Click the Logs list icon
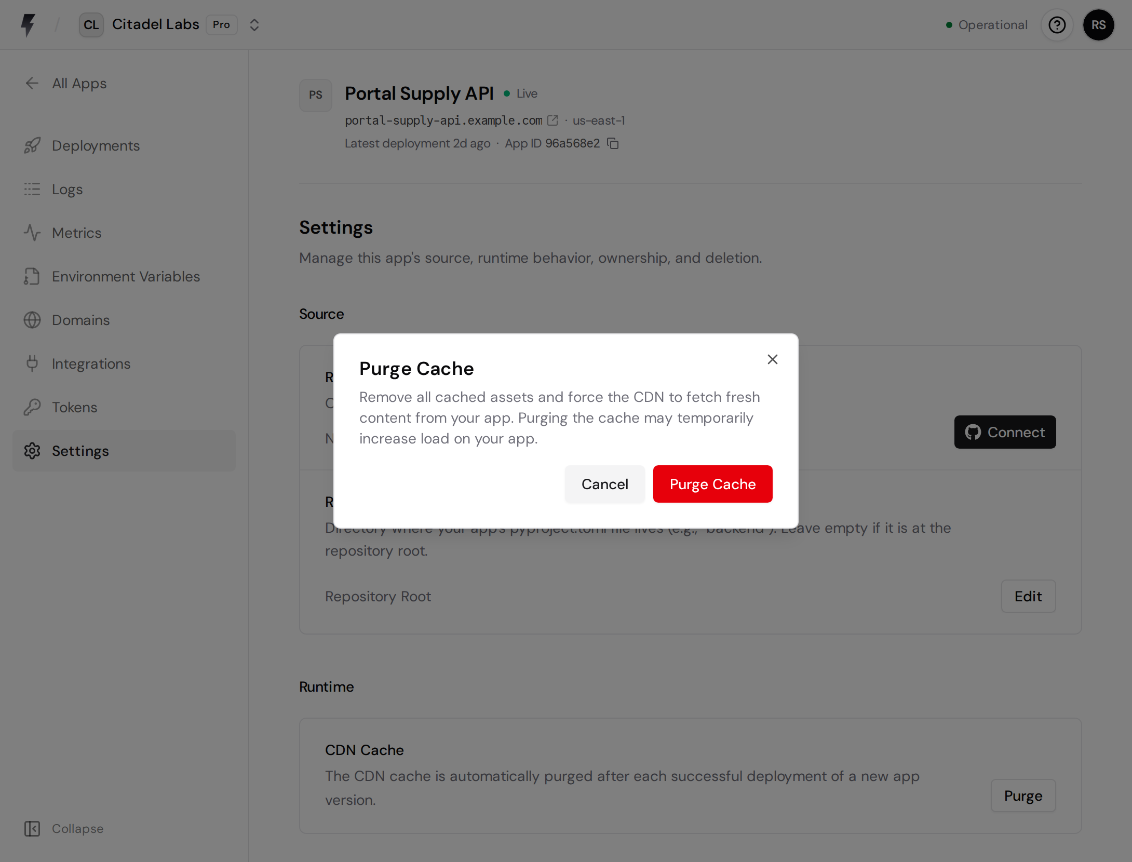The width and height of the screenshot is (1132, 862). [x=32, y=189]
